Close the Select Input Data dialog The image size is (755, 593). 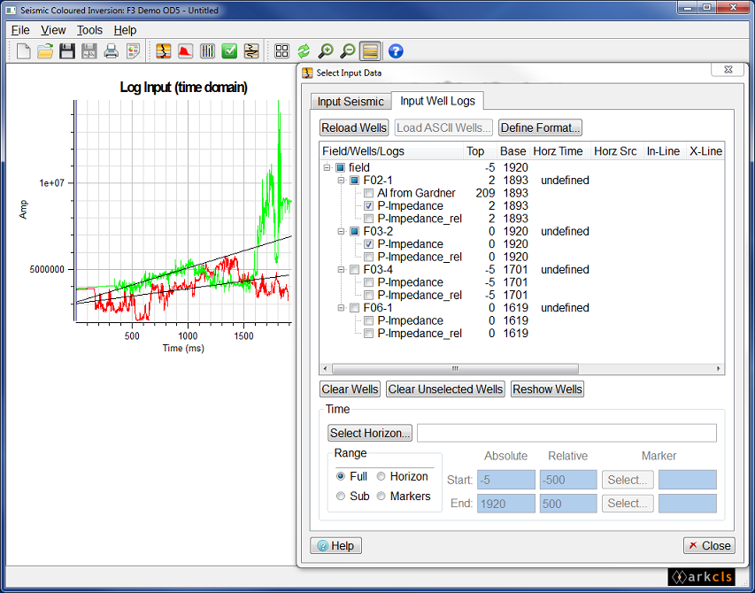coord(709,546)
